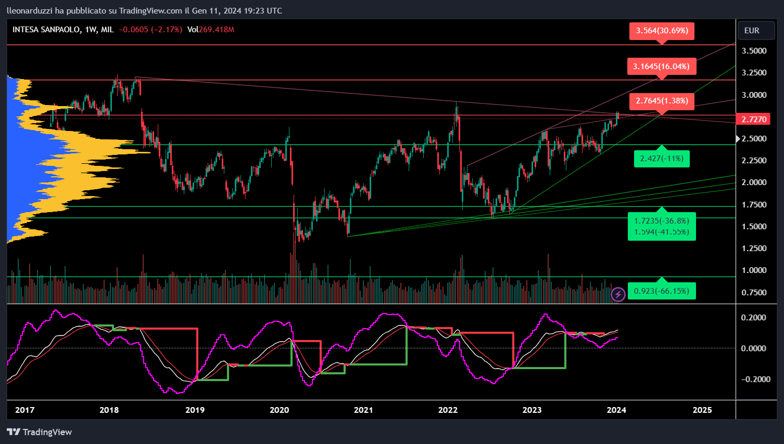Click the 0.923(-66.15%) green price label
Image resolution: width=784 pixels, height=444 pixels.
662,291
